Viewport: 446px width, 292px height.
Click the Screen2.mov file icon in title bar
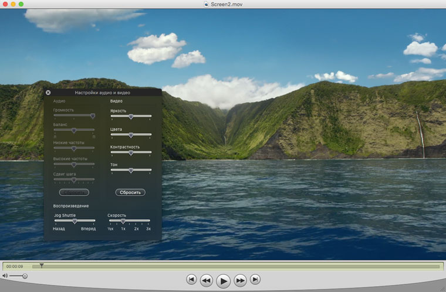206,4
